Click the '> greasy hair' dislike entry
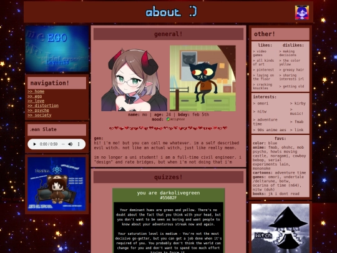 291,70
